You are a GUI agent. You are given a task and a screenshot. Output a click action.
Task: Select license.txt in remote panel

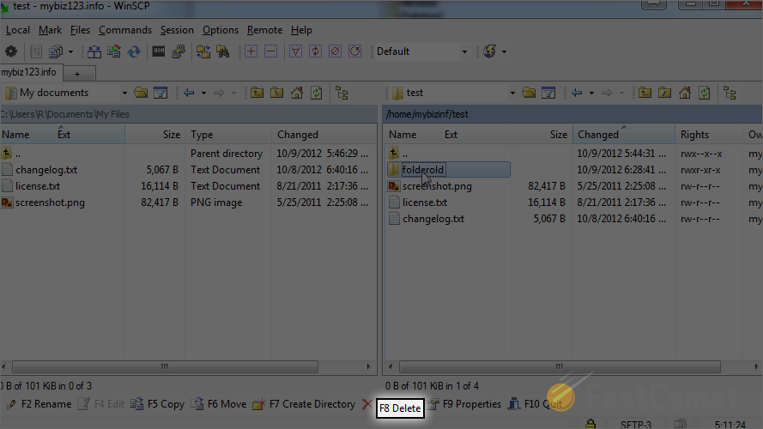(425, 202)
